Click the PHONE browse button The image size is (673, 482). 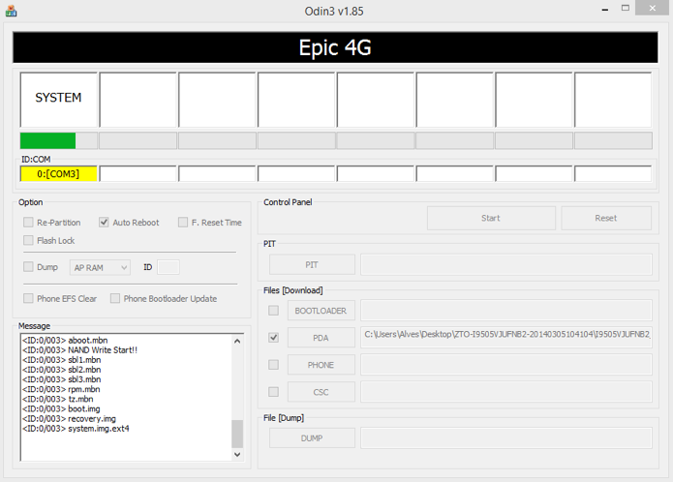tap(321, 365)
